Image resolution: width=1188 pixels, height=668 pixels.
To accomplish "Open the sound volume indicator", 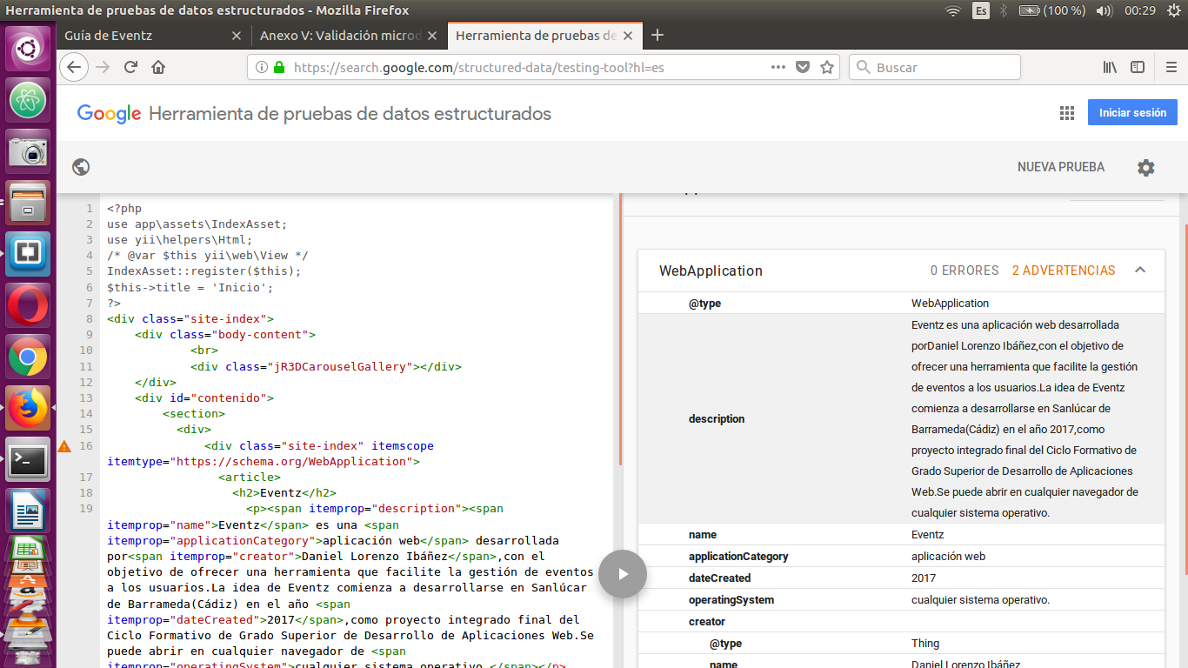I will [1105, 10].
